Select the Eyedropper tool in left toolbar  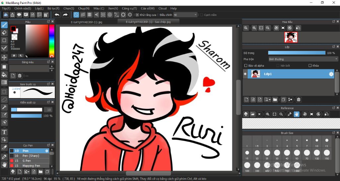click(x=4, y=157)
